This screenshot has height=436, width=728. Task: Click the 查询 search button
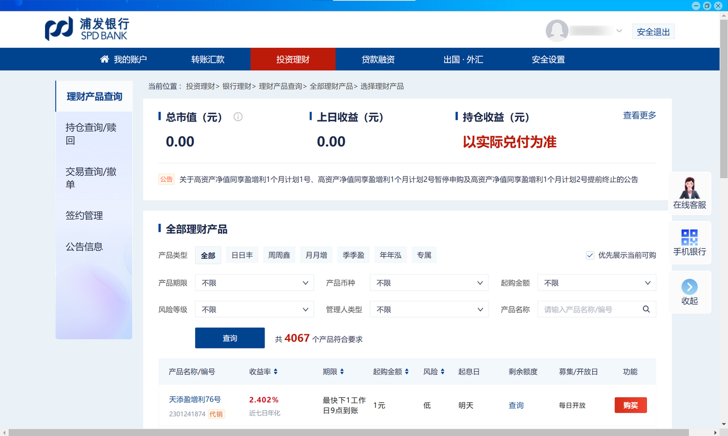[x=230, y=337]
